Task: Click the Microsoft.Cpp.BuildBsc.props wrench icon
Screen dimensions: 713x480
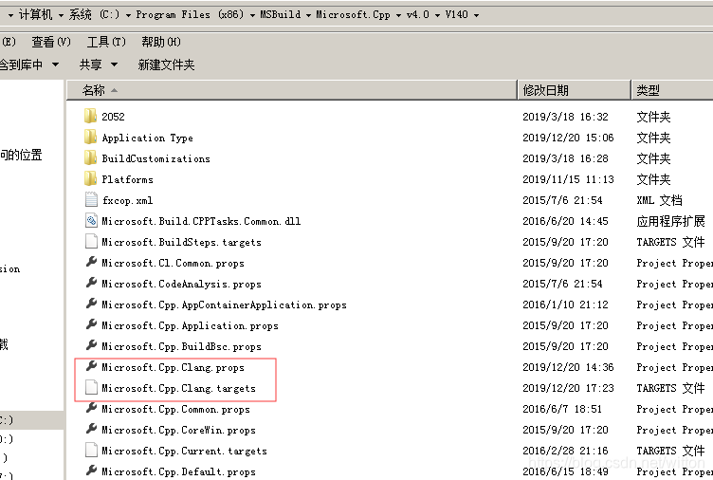Action: pyautogui.click(x=91, y=345)
